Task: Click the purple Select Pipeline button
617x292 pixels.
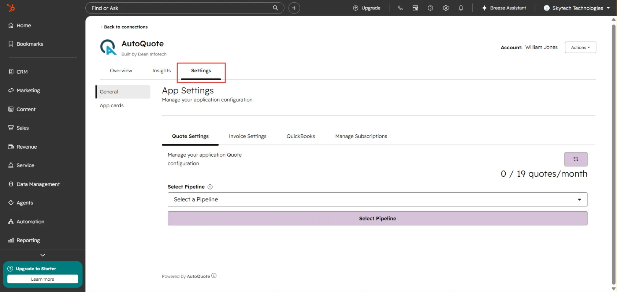Action: click(378, 218)
